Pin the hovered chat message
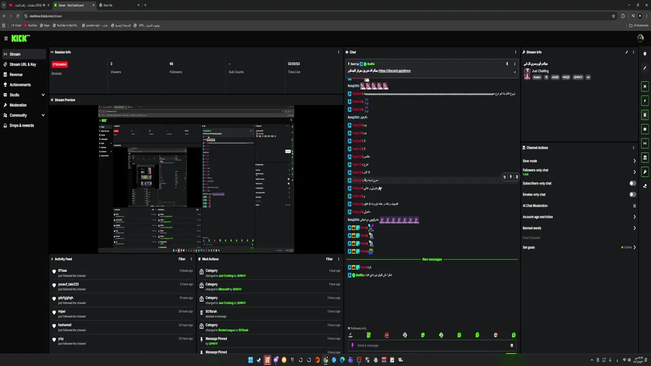Screen dimensions: 651x366 coord(511,177)
